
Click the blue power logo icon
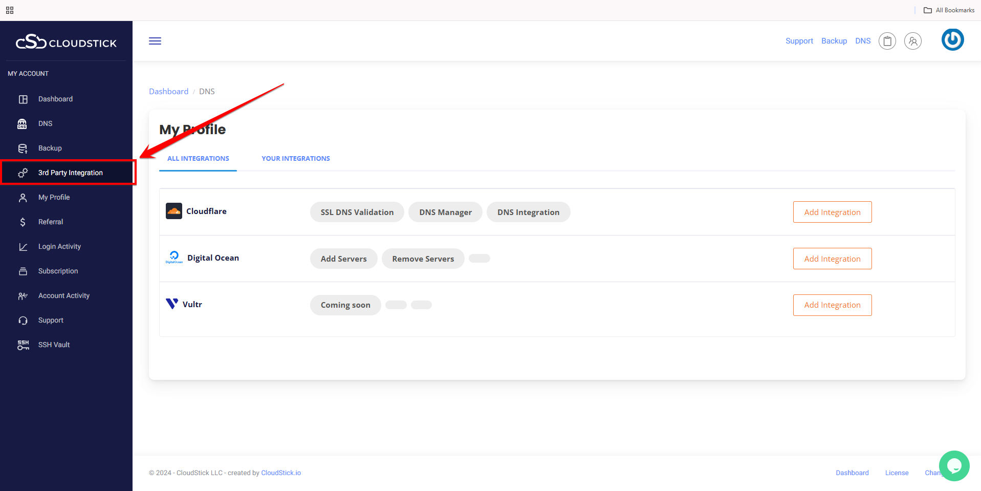pos(952,40)
